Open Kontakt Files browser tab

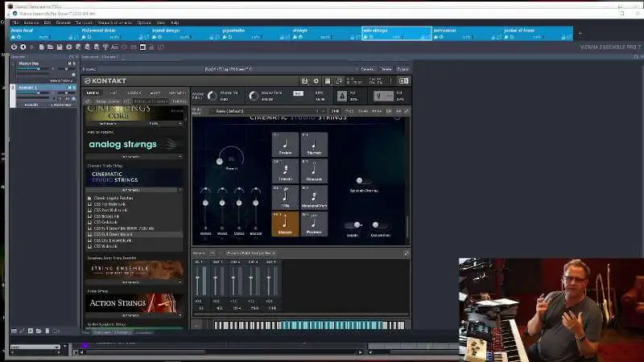(x=114, y=93)
